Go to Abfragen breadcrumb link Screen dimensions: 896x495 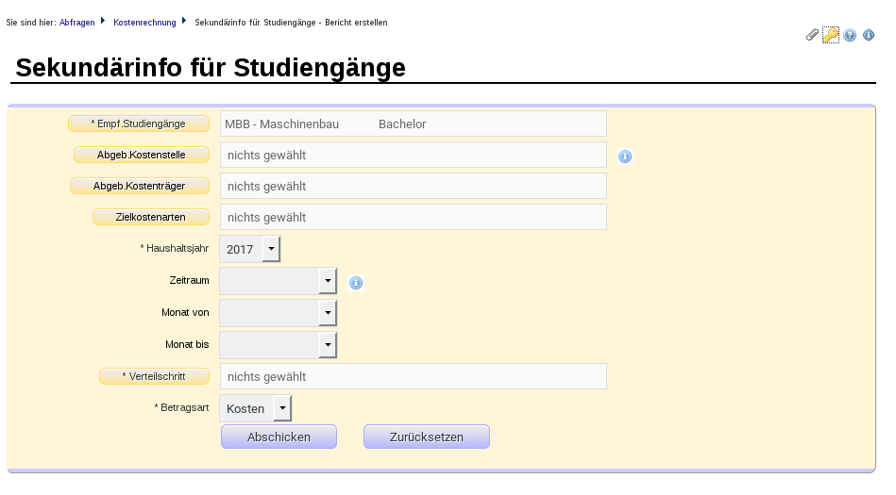[x=77, y=23]
